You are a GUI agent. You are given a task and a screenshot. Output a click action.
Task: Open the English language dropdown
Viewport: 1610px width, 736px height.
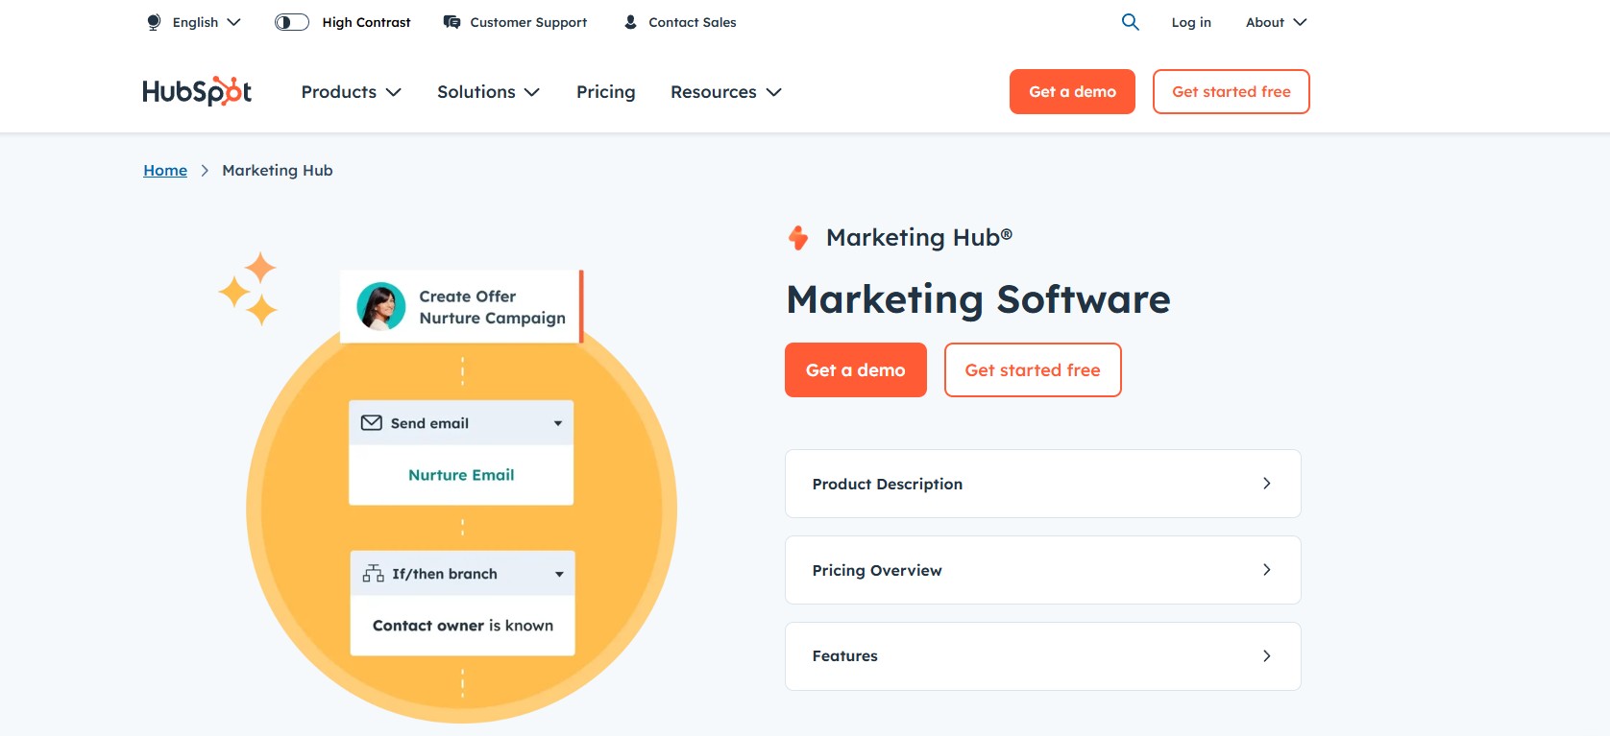207,22
